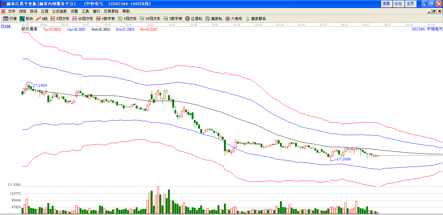Restore the inner chart child window

coord(434,11)
